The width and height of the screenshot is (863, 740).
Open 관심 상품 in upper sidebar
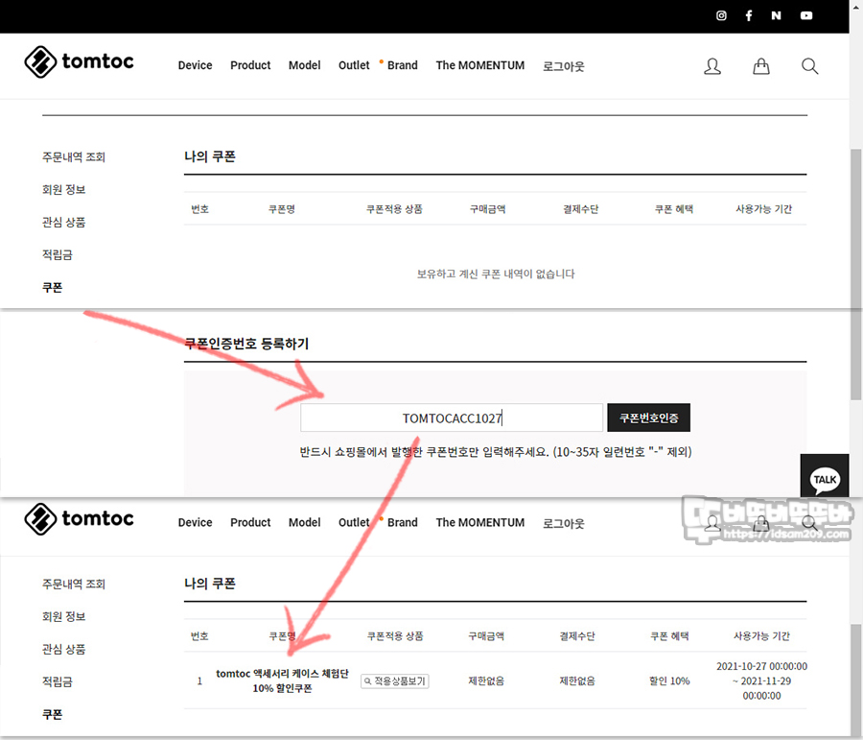coord(64,222)
